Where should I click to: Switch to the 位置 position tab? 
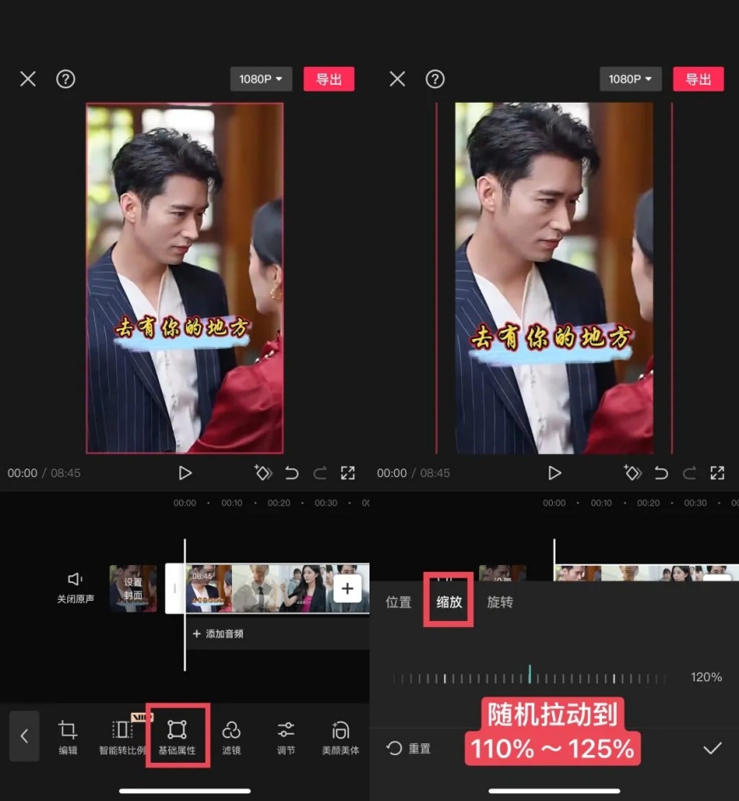pyautogui.click(x=398, y=602)
